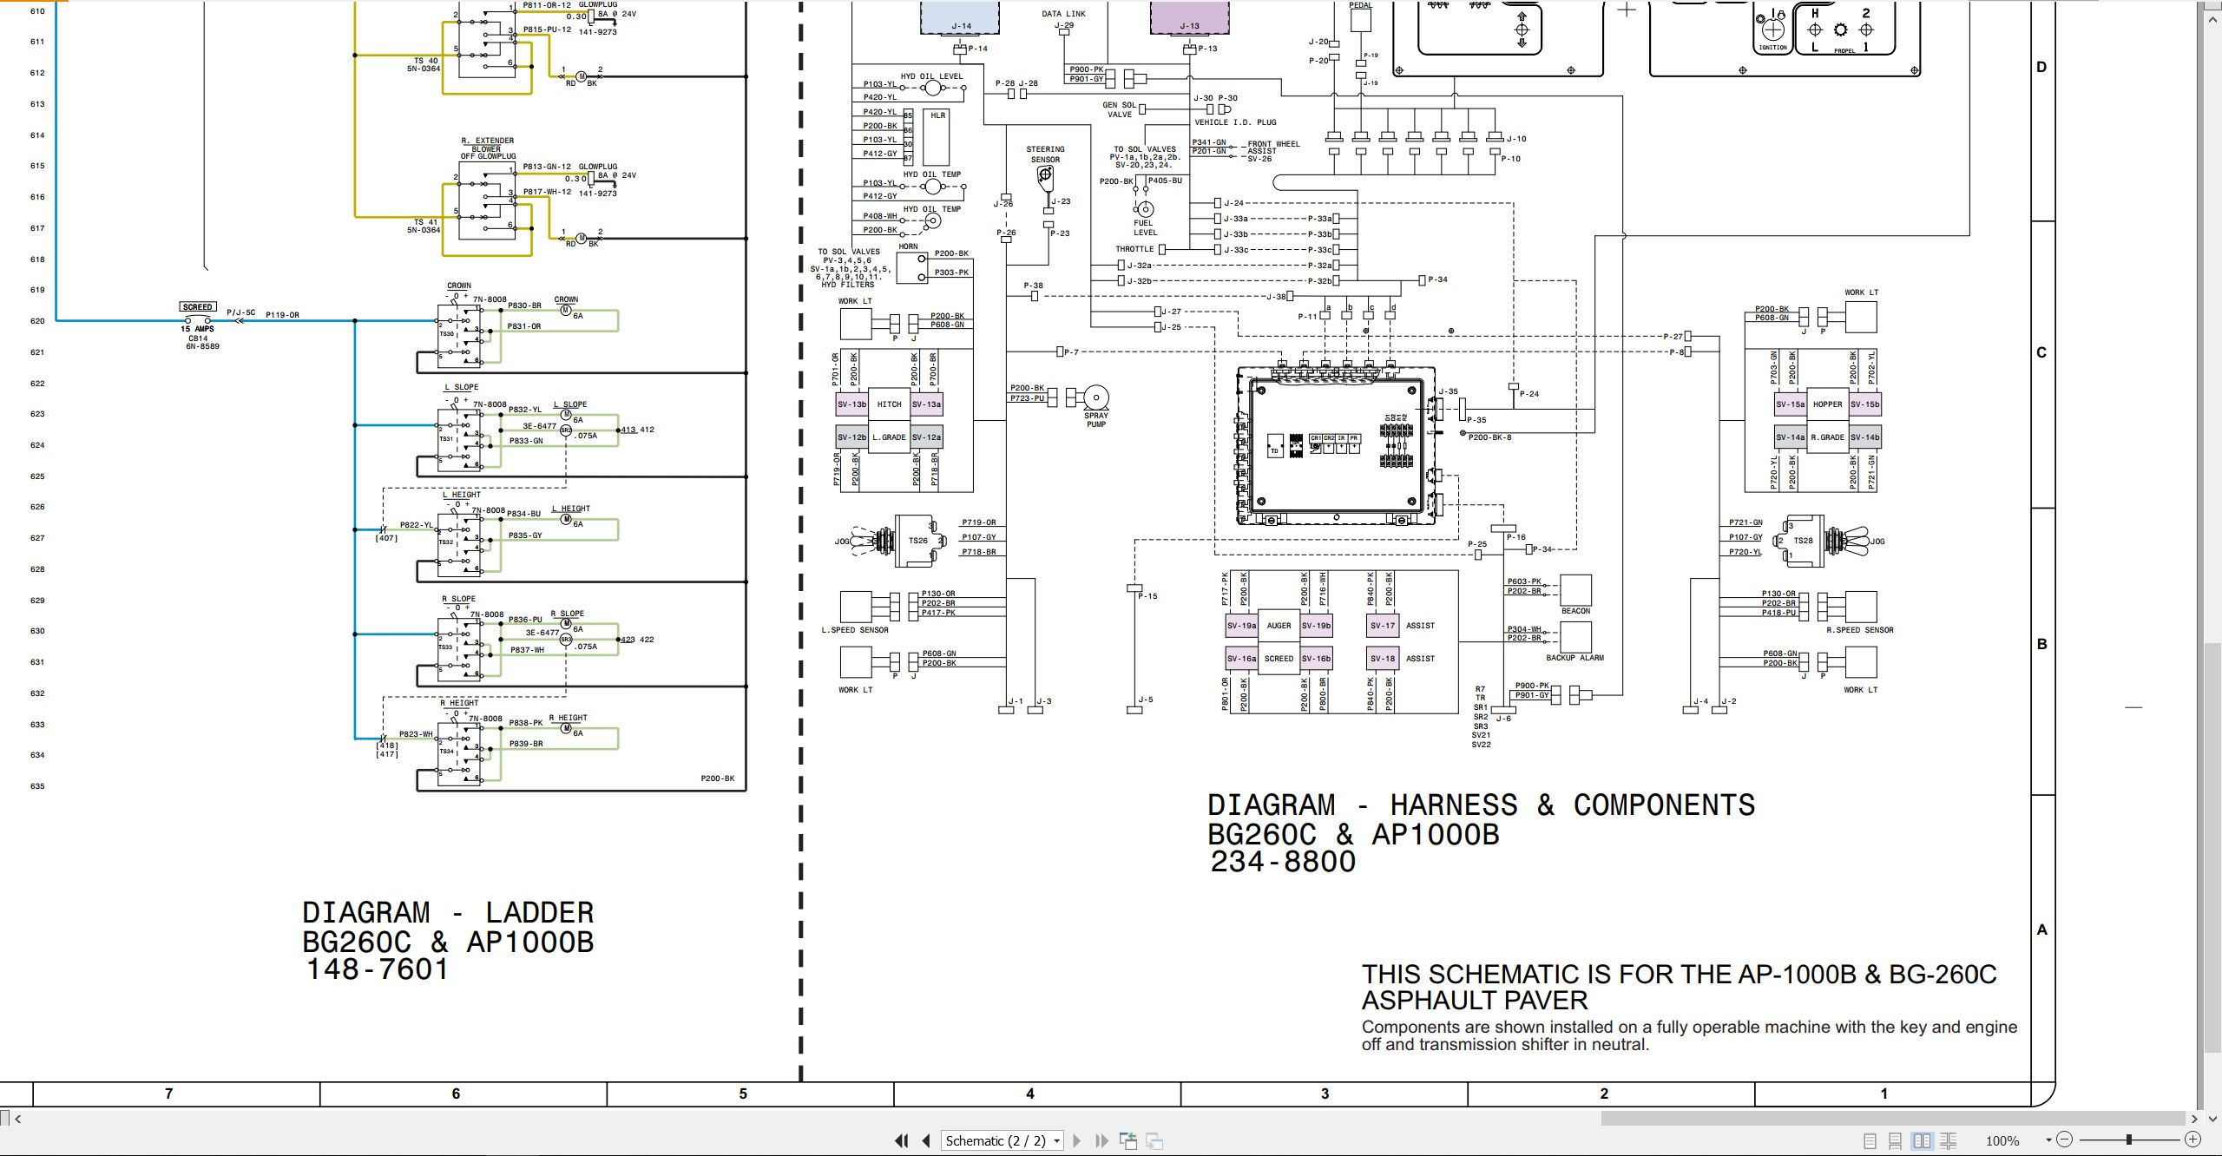Switch to two-page continuous scrolling view
2222x1156 pixels.
(1949, 1141)
